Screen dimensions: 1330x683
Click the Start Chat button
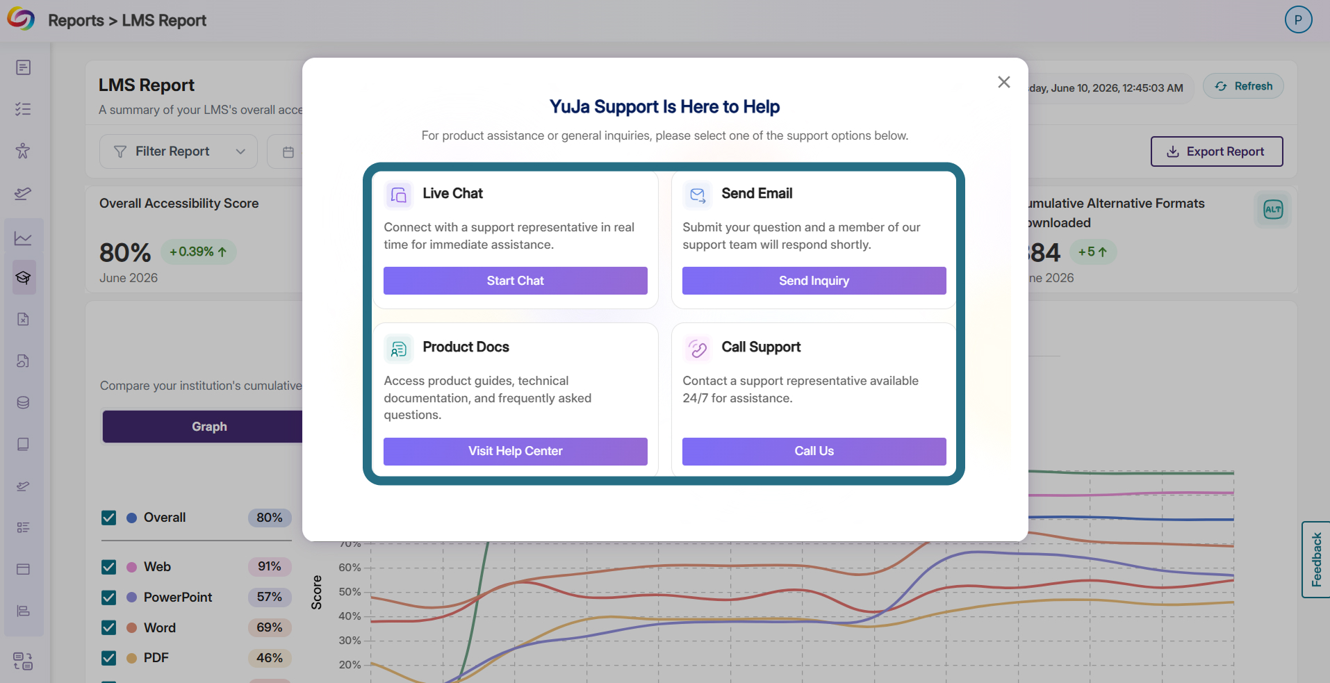(x=516, y=281)
